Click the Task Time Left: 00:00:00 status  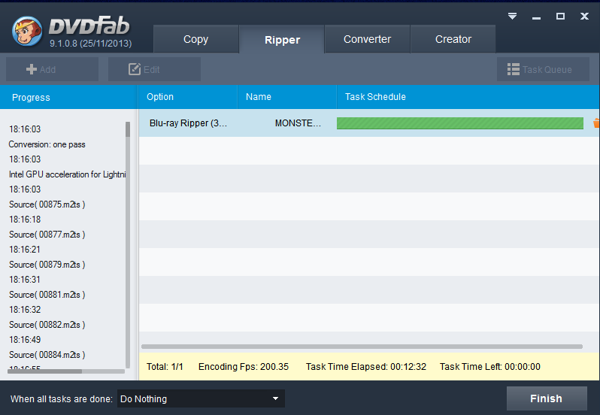[489, 367]
